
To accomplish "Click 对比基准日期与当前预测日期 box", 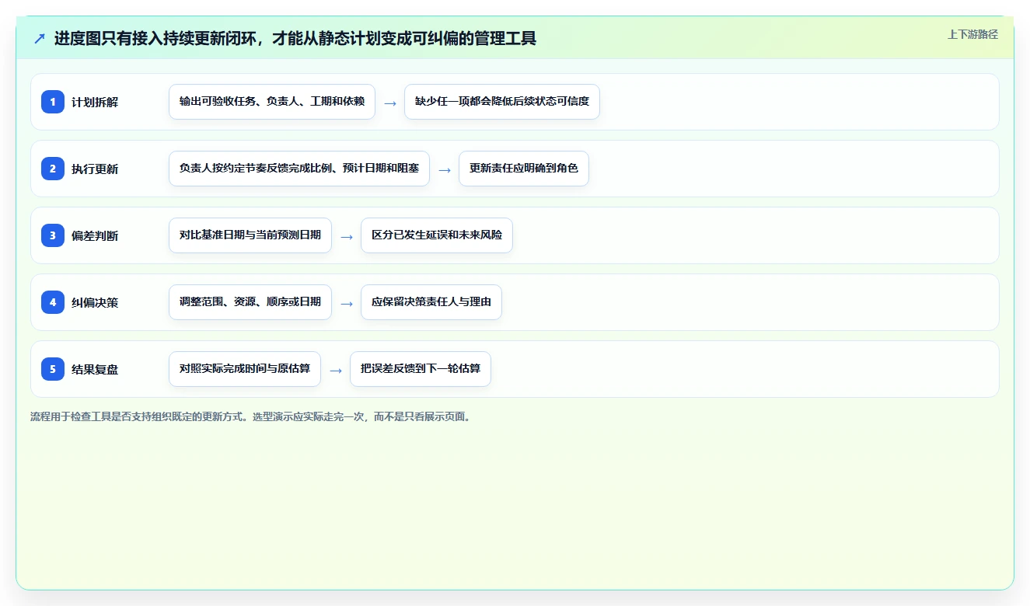I will point(250,235).
